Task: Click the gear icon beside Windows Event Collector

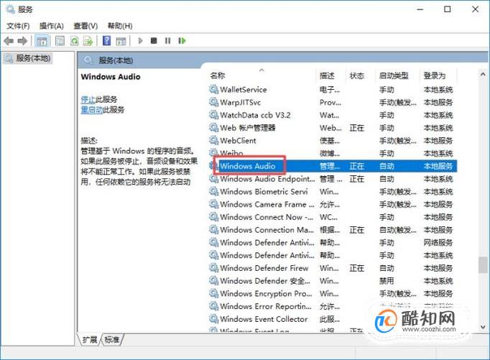Action: click(214, 319)
